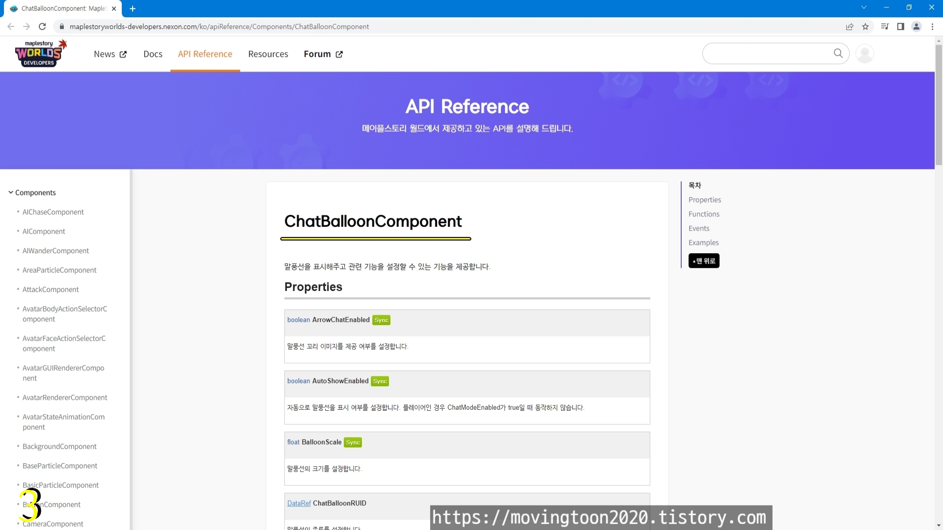Click the search magnifier icon
943x530 pixels.
(838, 53)
